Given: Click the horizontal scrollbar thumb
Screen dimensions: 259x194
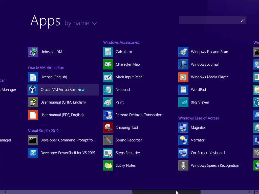Looking at the screenshot, I should point(166,192).
